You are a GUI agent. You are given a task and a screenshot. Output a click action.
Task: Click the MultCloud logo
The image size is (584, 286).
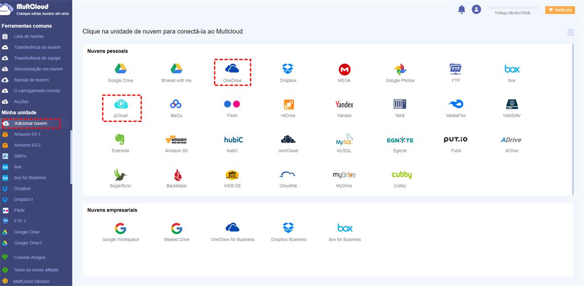point(35,10)
